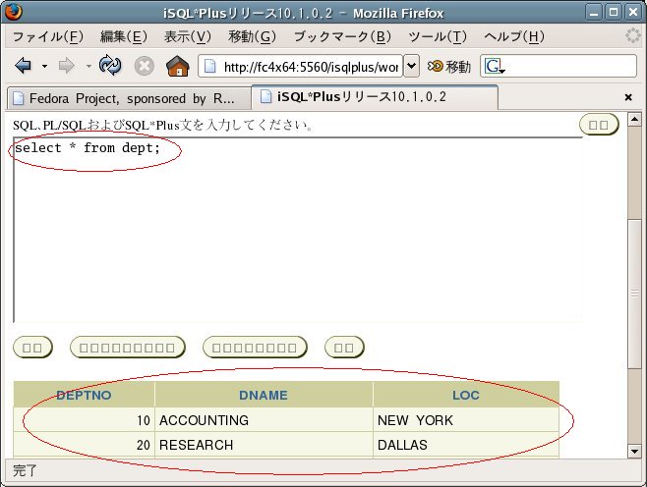Click the LOC column header
Viewport: 647px width, 487px height.
(466, 395)
